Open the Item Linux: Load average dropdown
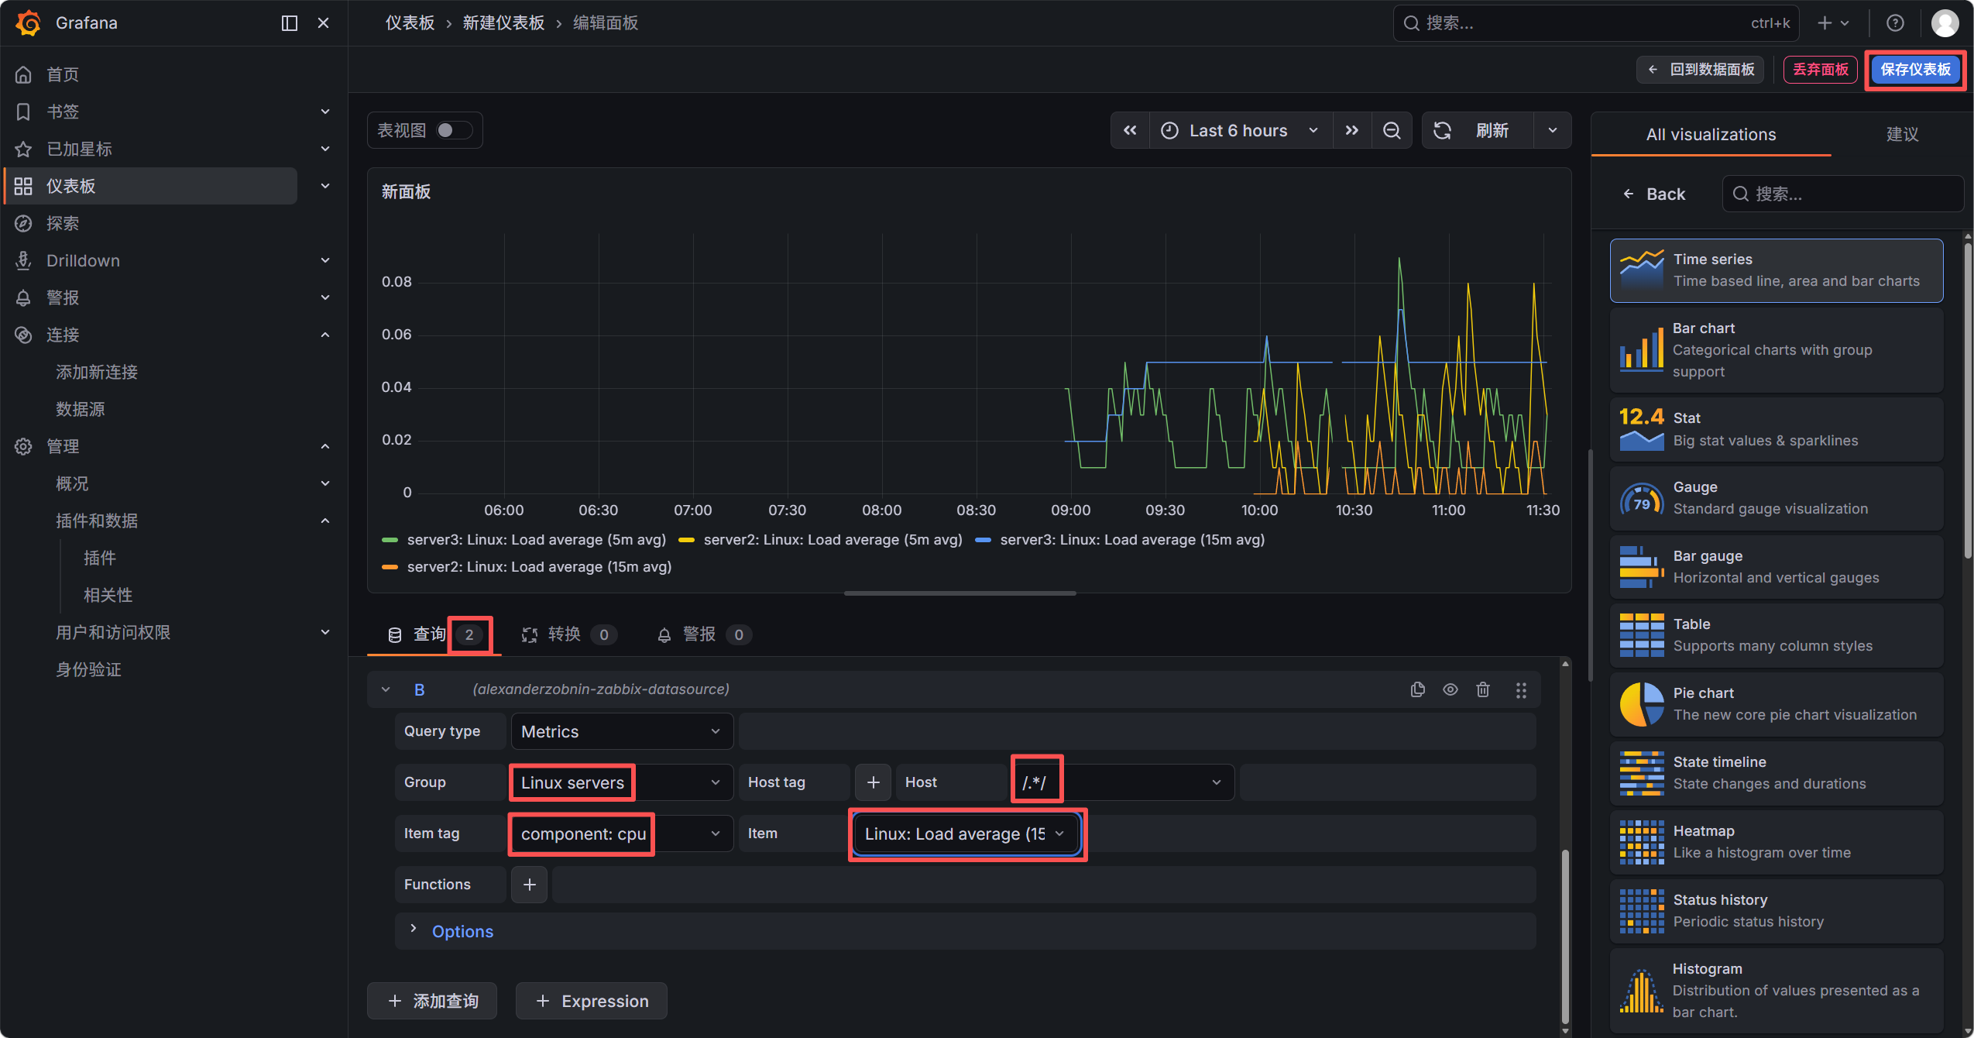The image size is (1974, 1038). point(966,833)
